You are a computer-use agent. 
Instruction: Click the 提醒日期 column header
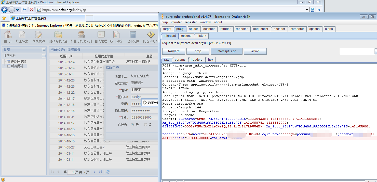tap(66, 56)
